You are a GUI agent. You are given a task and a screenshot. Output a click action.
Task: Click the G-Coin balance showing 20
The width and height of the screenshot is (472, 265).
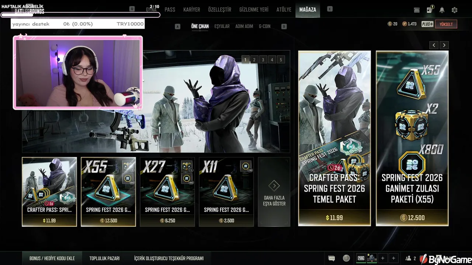(x=393, y=24)
